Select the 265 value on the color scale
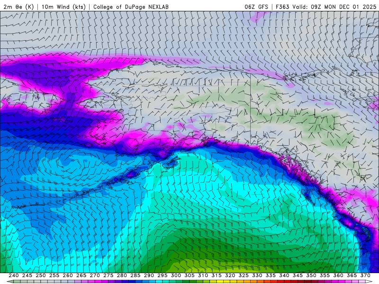379x284 pixels. (x=81, y=275)
